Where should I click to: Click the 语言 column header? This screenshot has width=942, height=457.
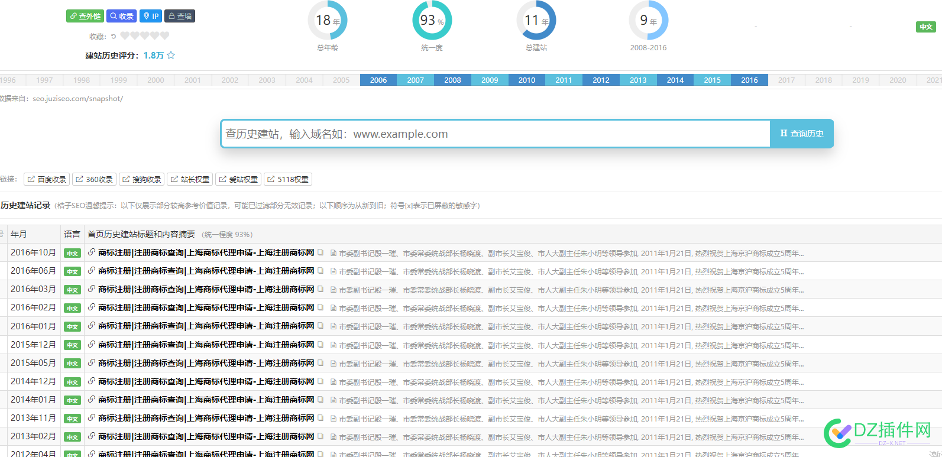72,234
